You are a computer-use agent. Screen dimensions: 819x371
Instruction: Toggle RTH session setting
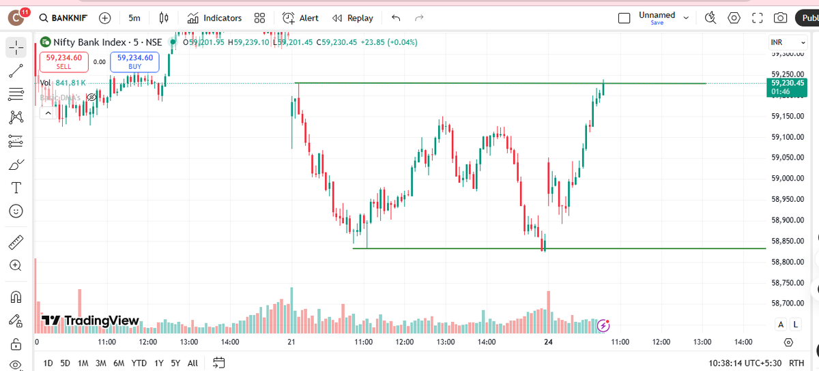(796, 363)
